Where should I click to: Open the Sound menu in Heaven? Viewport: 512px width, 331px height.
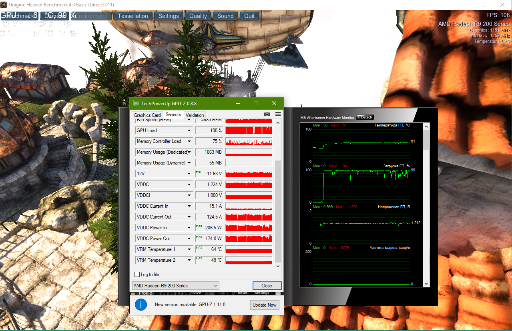pyautogui.click(x=225, y=16)
